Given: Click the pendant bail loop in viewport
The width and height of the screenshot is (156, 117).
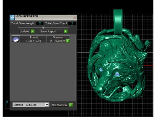Looking at the screenshot, I should click(118, 22).
